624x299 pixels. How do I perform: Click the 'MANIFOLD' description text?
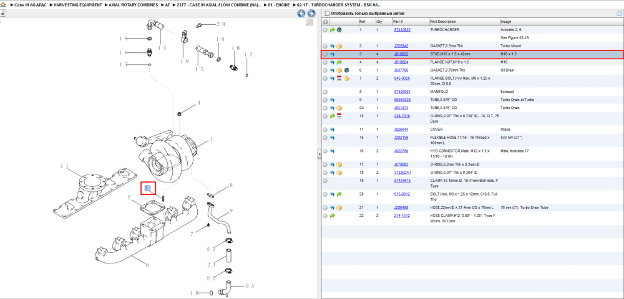(439, 92)
